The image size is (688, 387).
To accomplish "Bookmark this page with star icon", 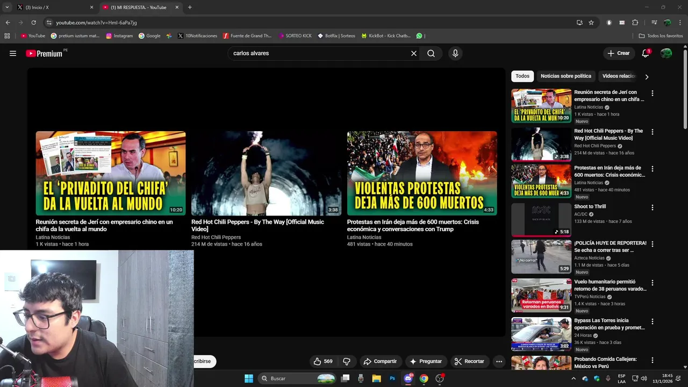I will tap(591, 23).
